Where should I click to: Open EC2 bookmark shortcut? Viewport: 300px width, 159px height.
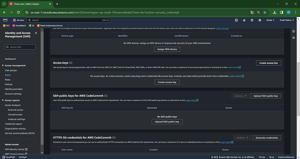6,25
